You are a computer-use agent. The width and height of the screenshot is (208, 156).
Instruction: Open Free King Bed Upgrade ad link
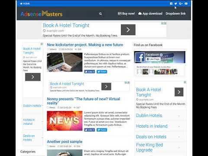click(x=149, y=147)
